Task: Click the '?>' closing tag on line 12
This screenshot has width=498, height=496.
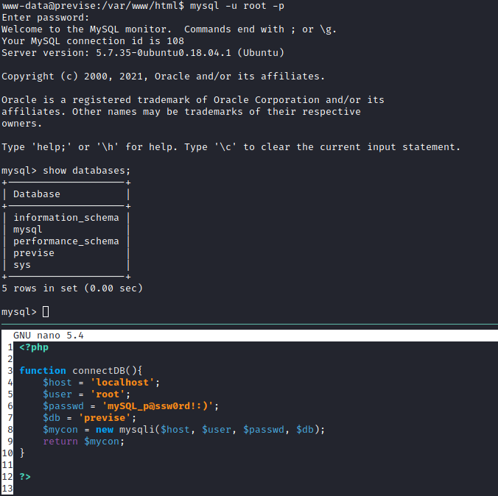Action: click(x=25, y=476)
